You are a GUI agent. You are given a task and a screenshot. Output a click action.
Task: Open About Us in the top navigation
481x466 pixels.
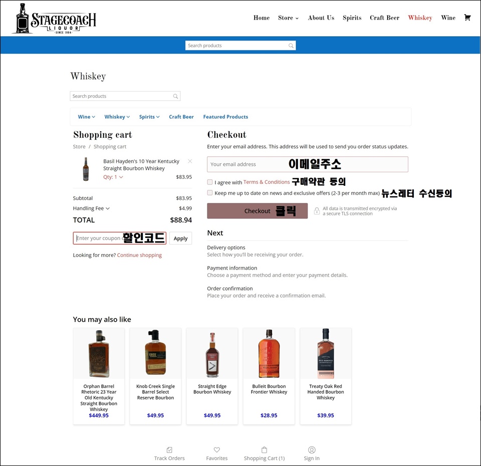[321, 18]
